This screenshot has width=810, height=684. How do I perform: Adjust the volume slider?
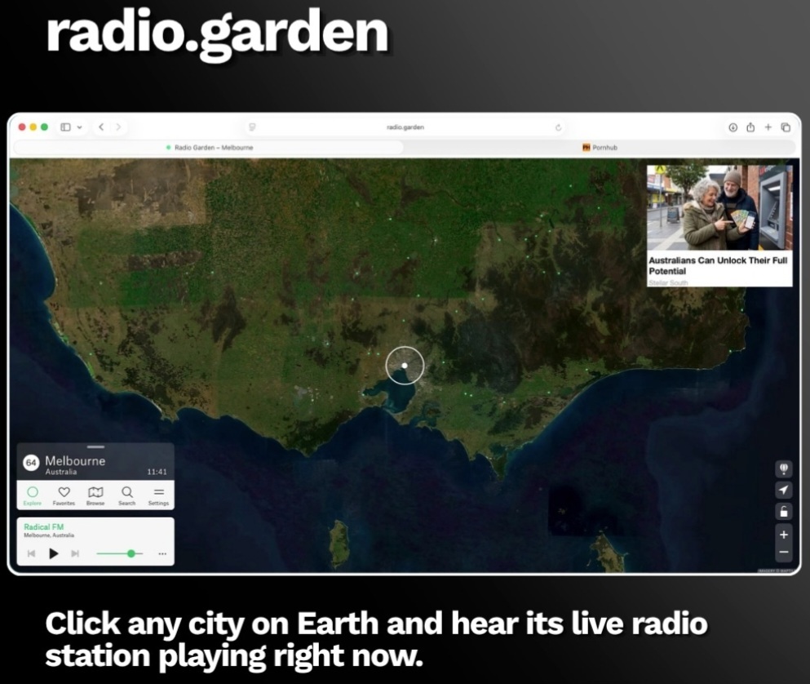(x=119, y=553)
